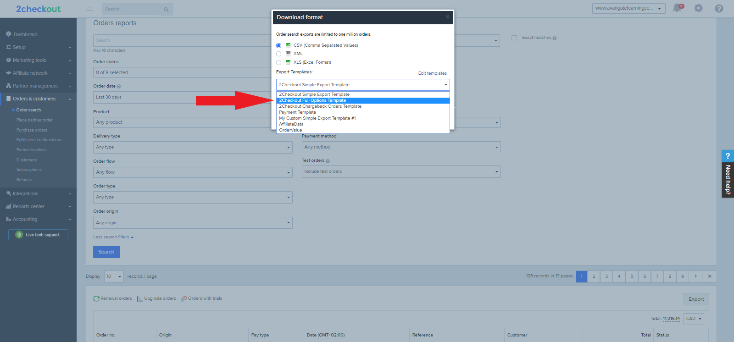Click the Edit templates link
This screenshot has height=342, width=734.
pyautogui.click(x=432, y=73)
